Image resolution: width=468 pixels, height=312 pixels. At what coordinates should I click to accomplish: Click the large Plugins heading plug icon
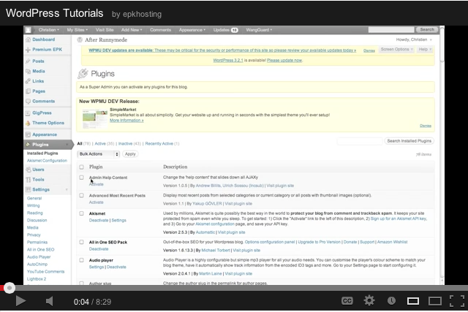coord(83,74)
